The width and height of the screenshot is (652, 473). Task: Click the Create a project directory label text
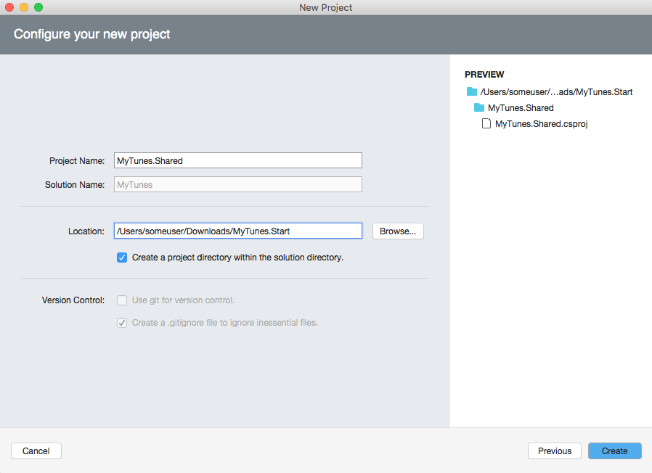point(237,258)
